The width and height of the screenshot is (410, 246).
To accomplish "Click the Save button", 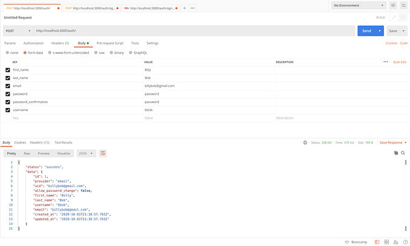I will 393,31.
